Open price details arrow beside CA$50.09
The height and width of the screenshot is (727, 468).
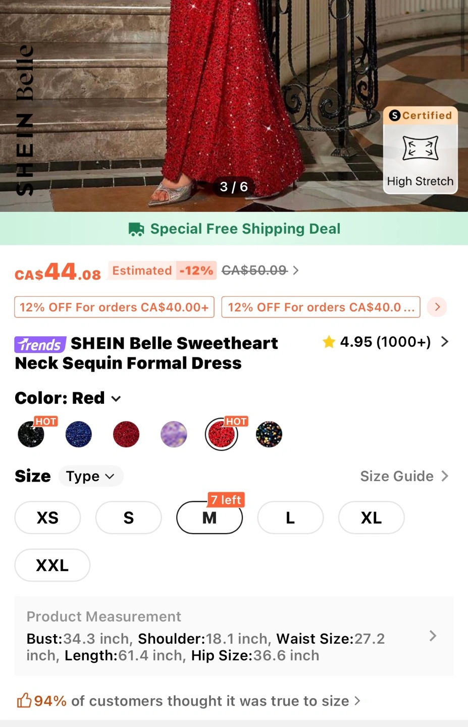(296, 271)
